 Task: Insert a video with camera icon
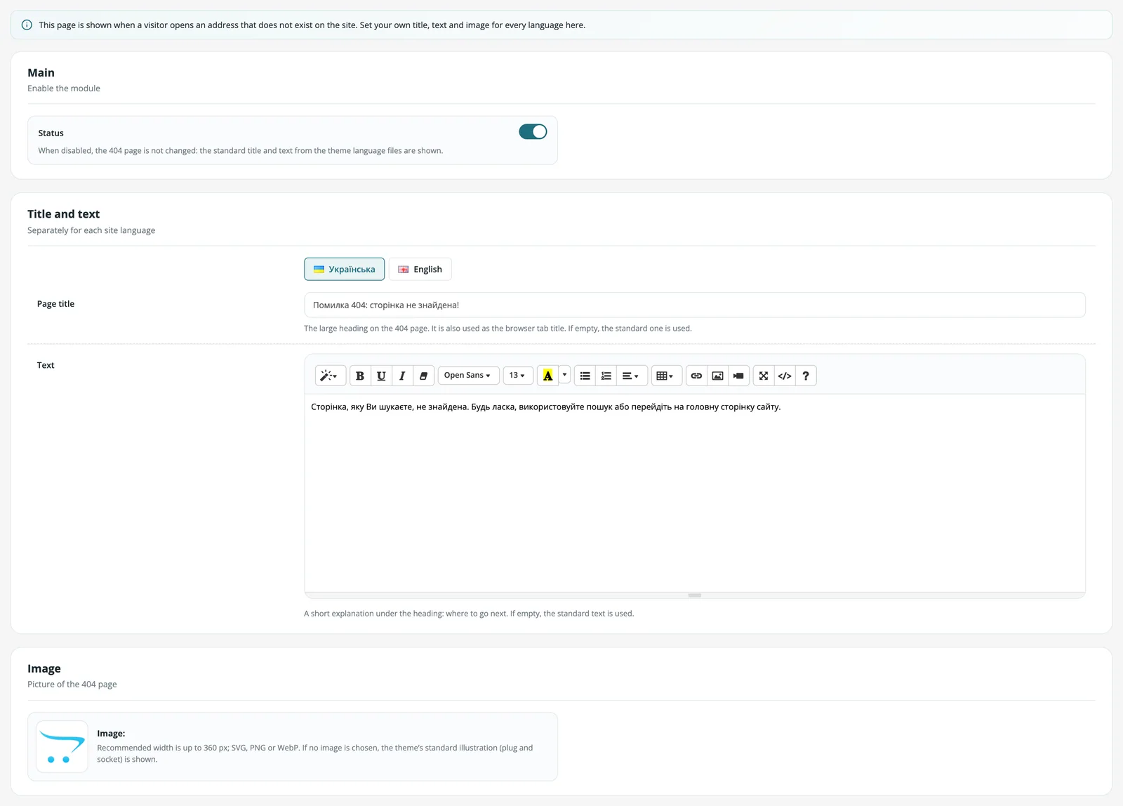coord(738,376)
